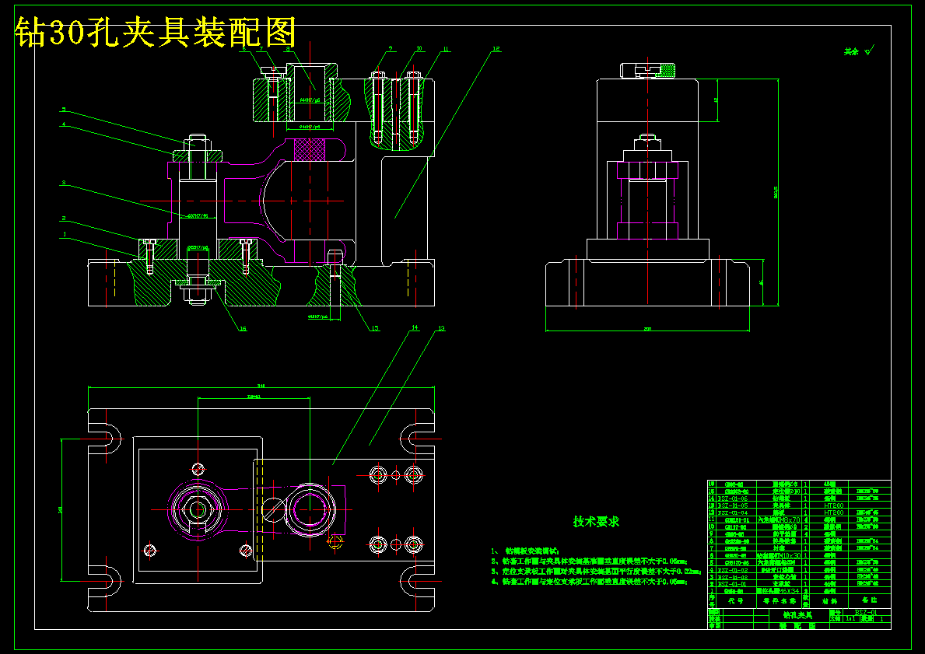Screen dimensions: 925x654
Task: Click callout number 5 left of front view
Action: pyautogui.click(x=64, y=109)
